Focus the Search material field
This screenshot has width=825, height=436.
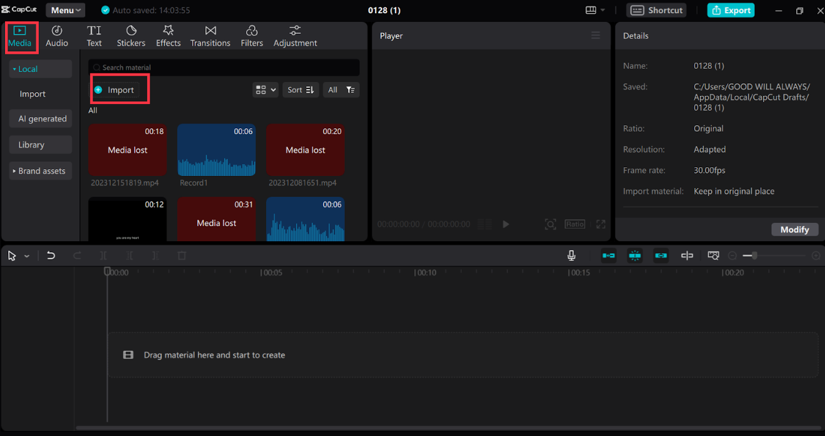[224, 67]
